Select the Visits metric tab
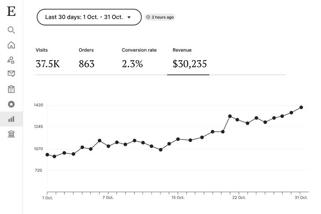This screenshot has width=321, height=214. click(x=48, y=59)
